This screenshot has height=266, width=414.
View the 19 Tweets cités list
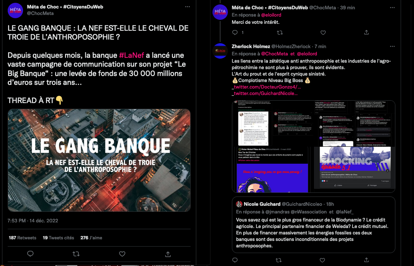[58, 238]
